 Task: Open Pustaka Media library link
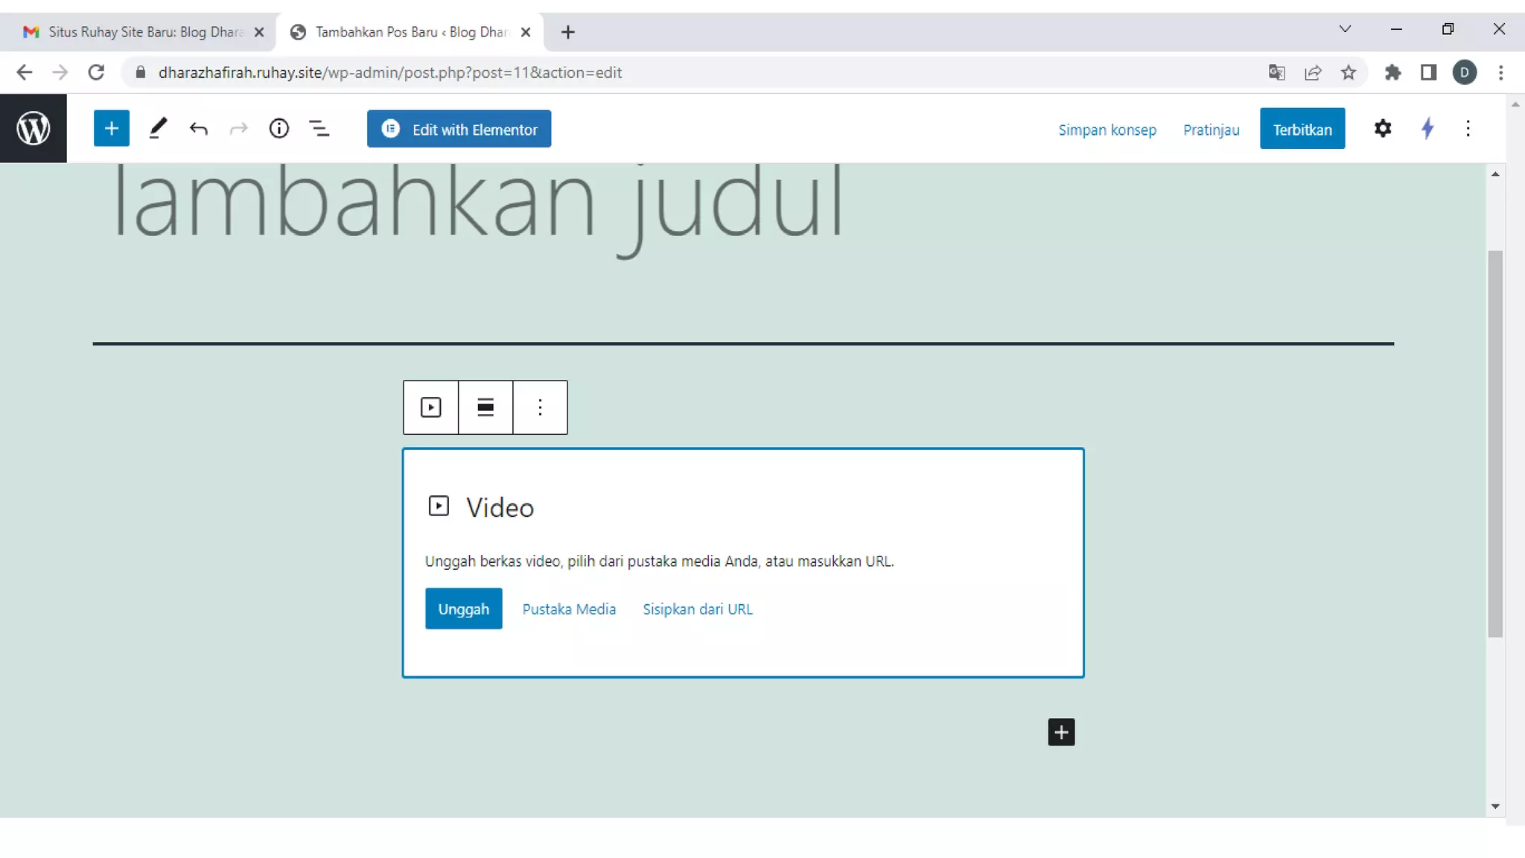[x=569, y=608]
